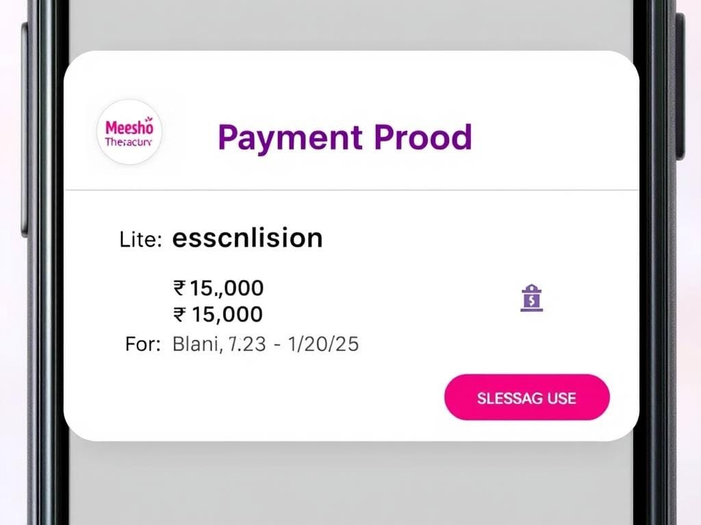Click the rupee symbol of the upper amount
The height and width of the screenshot is (525, 701).
tap(180, 288)
